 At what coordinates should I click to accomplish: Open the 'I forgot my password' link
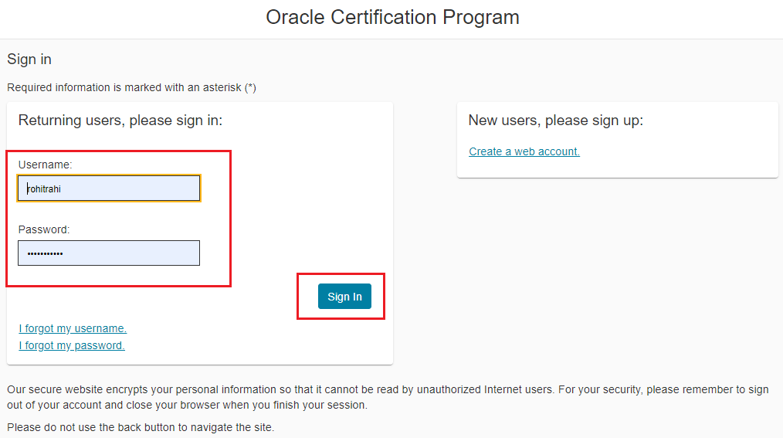click(x=72, y=345)
